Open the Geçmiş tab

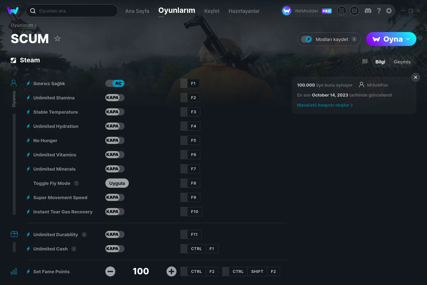coord(402,62)
